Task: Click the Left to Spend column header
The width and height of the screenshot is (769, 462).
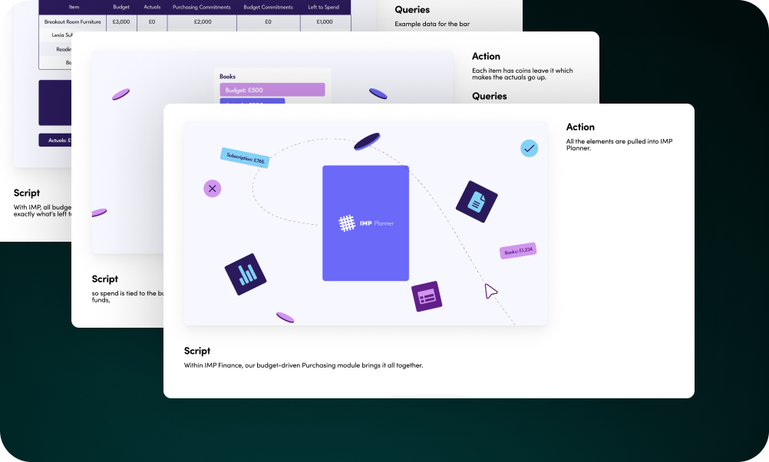Action: click(x=324, y=8)
